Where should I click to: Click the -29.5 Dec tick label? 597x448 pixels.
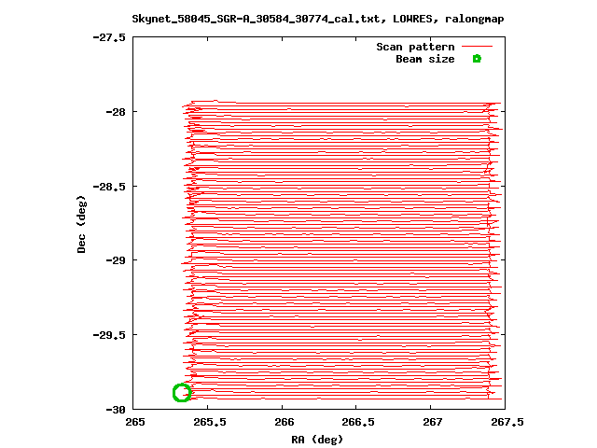109,335
